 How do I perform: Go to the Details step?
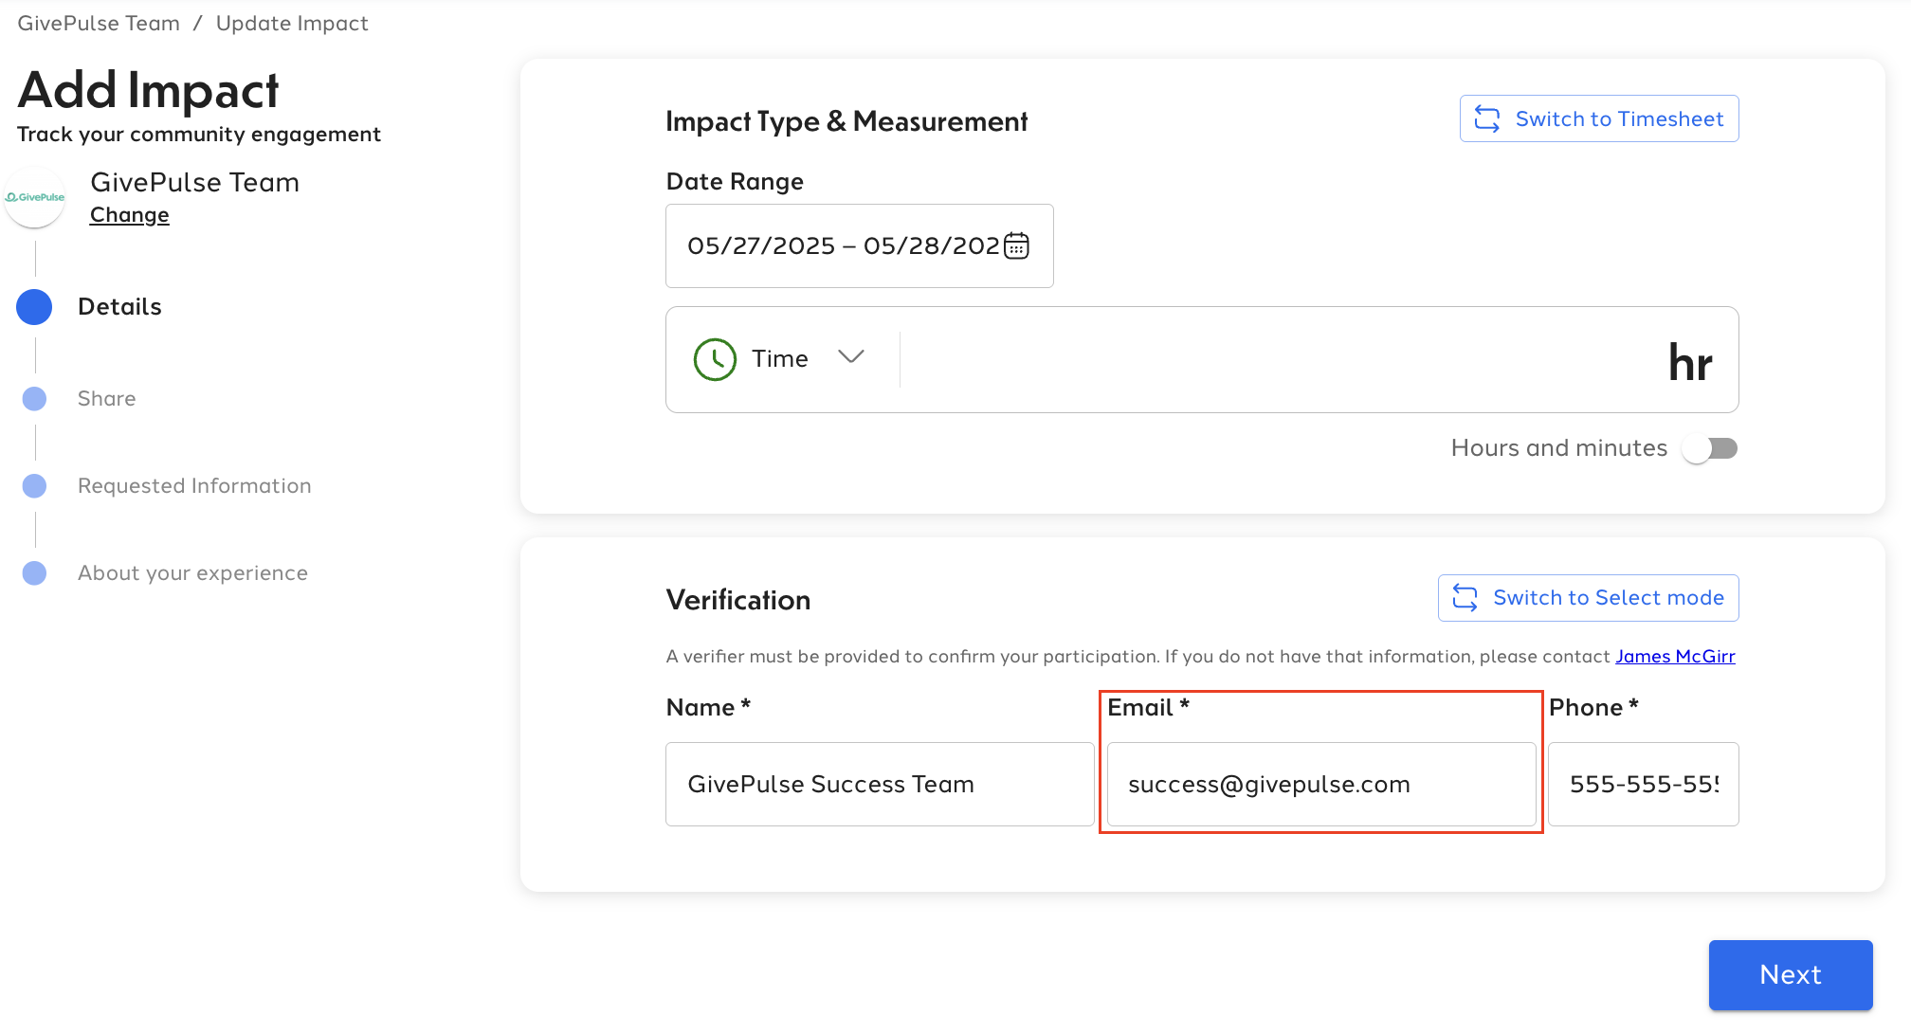[x=119, y=307]
